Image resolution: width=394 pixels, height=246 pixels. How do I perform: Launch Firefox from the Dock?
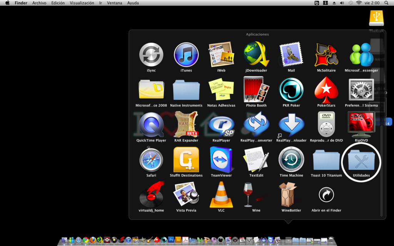pos(93,240)
